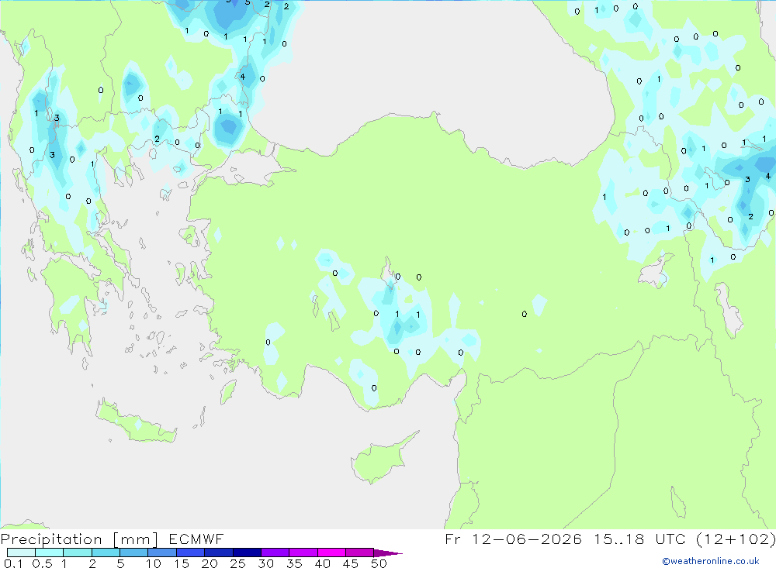Image resolution: width=776 pixels, height=568 pixels.
Task: Click the 0.1–0.5 mm palest legend swatch
Action: [21, 553]
